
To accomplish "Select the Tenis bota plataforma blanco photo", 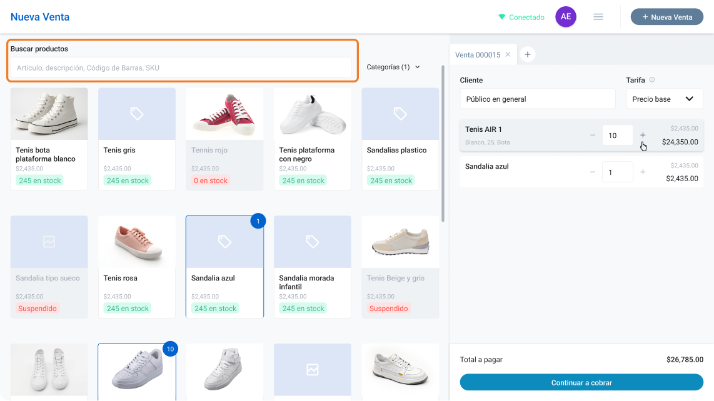I will point(49,114).
